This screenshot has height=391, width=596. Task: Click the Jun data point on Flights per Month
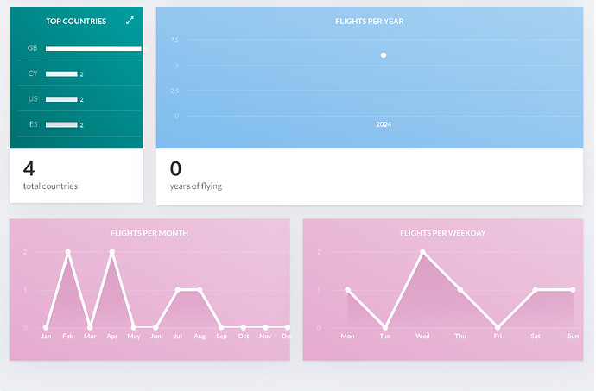[x=155, y=327]
